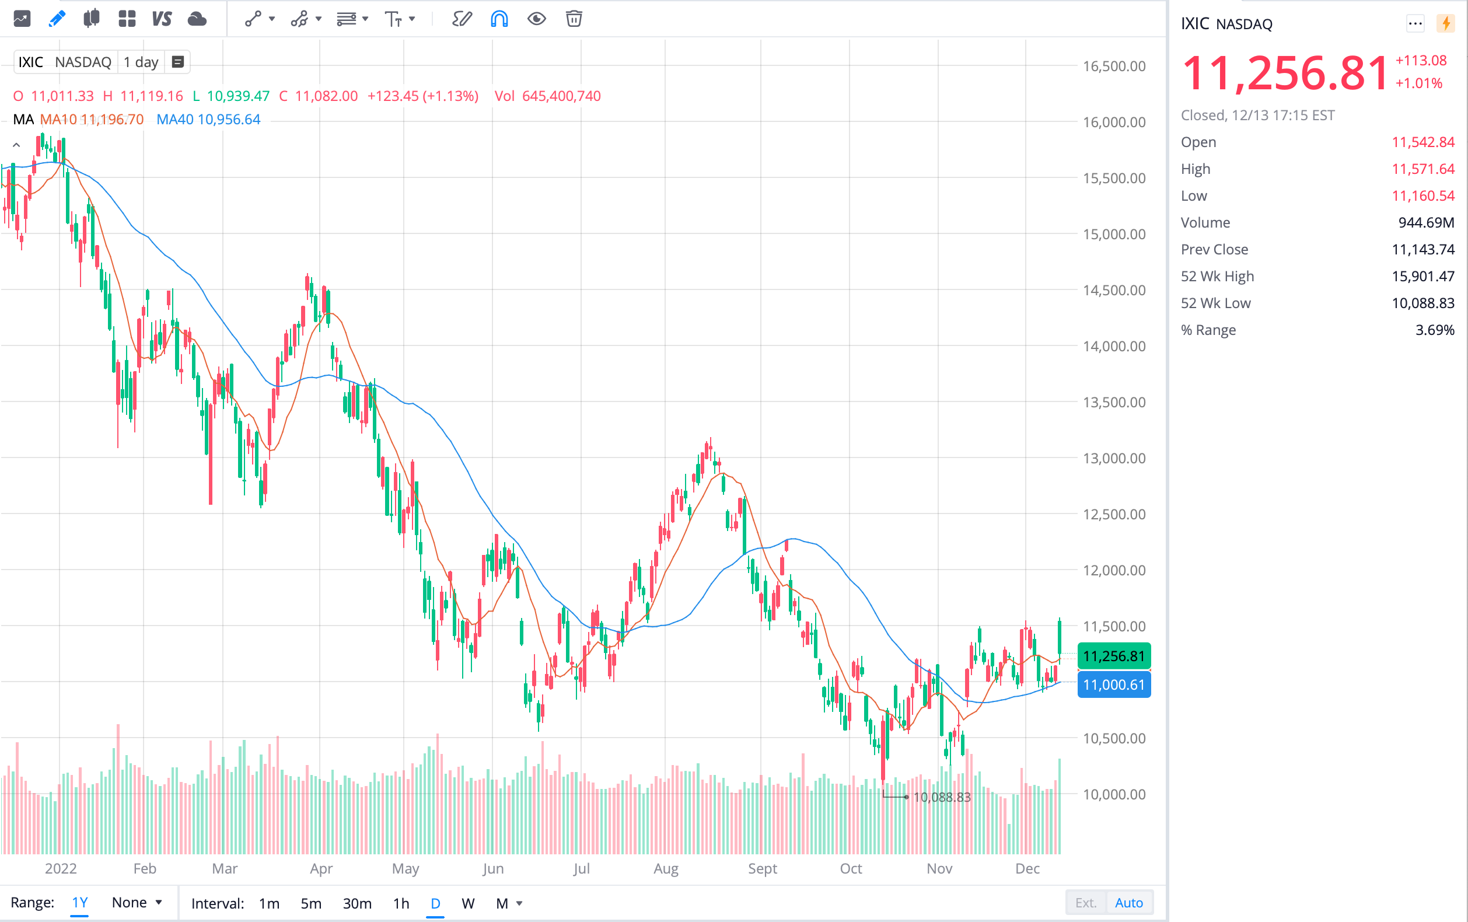Click the cloud save icon
The height and width of the screenshot is (922, 1468).
coord(197,19)
